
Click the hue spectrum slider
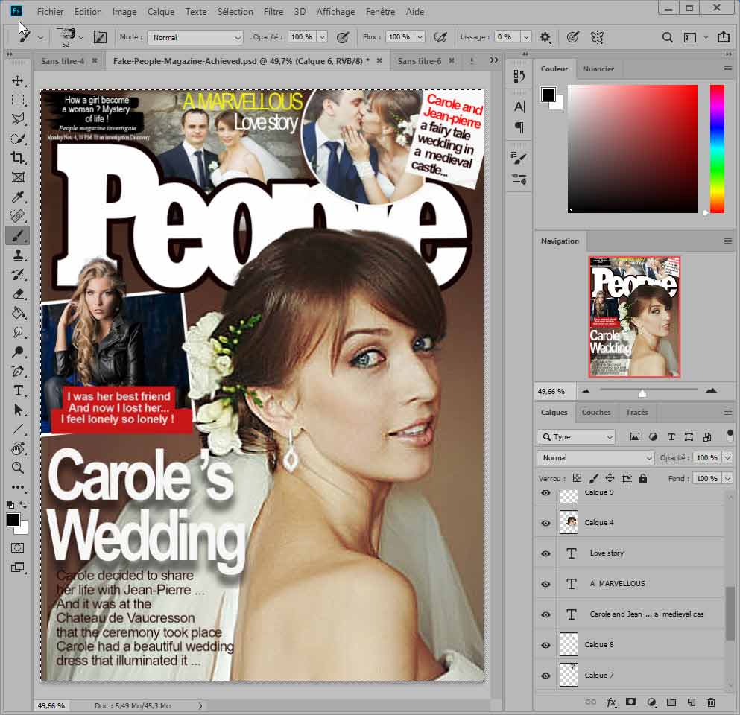click(x=717, y=149)
